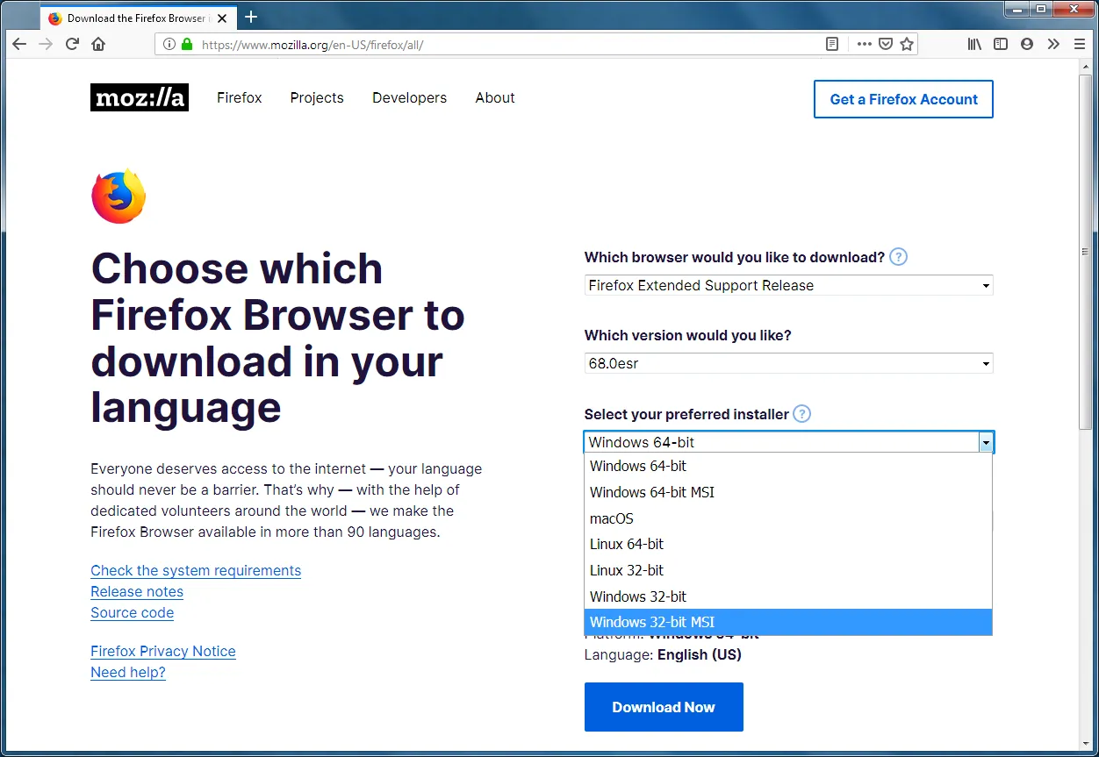Viewport: 1099px width, 757px height.
Task: Open the hamburger menu icon
Action: coord(1080,44)
